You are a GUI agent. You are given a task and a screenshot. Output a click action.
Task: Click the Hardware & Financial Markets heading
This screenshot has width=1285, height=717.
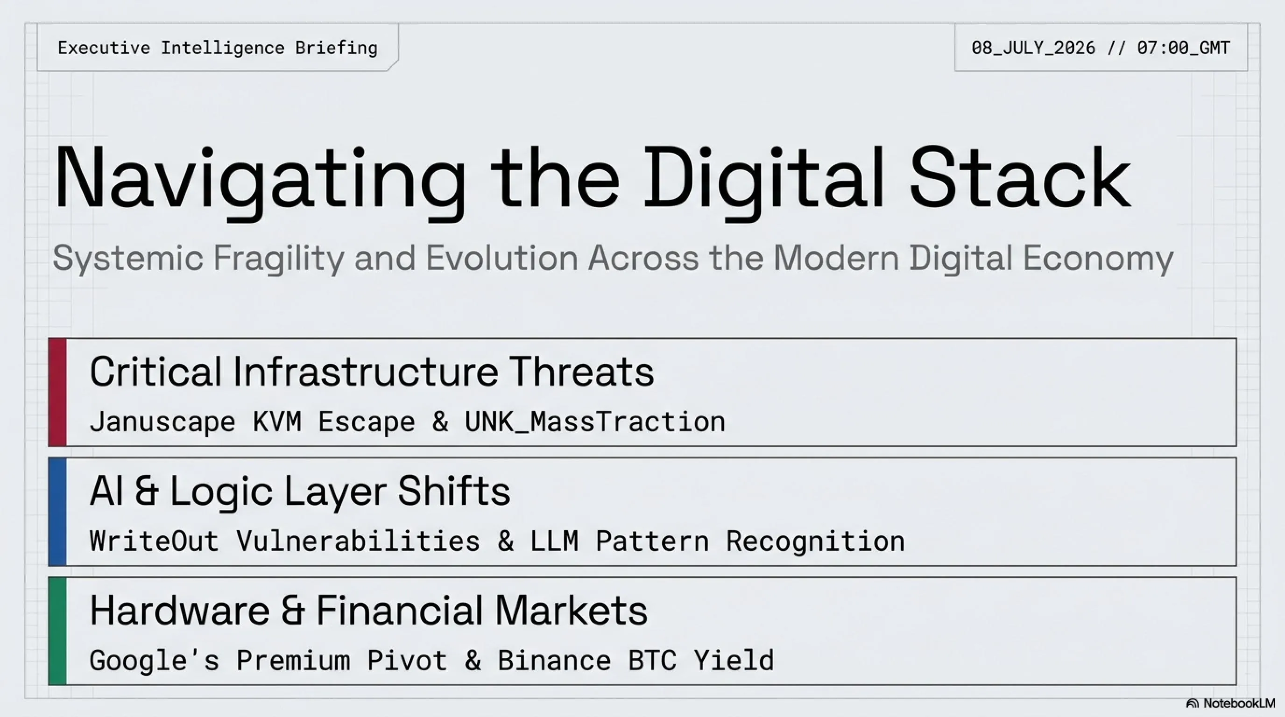[x=368, y=610]
